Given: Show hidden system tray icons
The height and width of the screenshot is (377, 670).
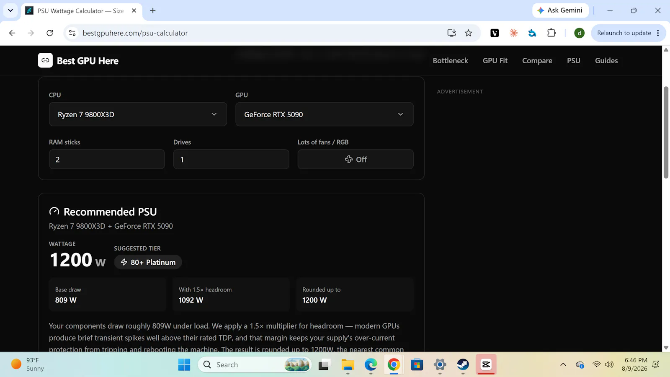Looking at the screenshot, I should (x=563, y=365).
